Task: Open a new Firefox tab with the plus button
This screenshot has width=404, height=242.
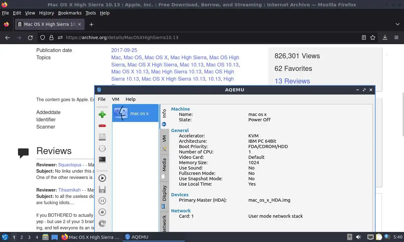Action: click(x=91, y=24)
